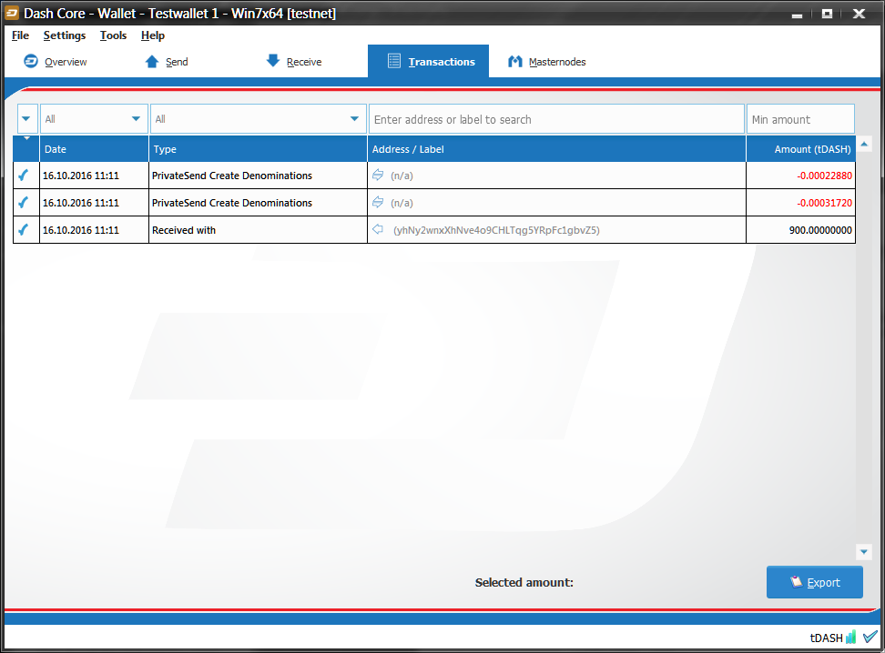Focus the address or label search field
This screenshot has height=653, width=885.
pyautogui.click(x=556, y=119)
